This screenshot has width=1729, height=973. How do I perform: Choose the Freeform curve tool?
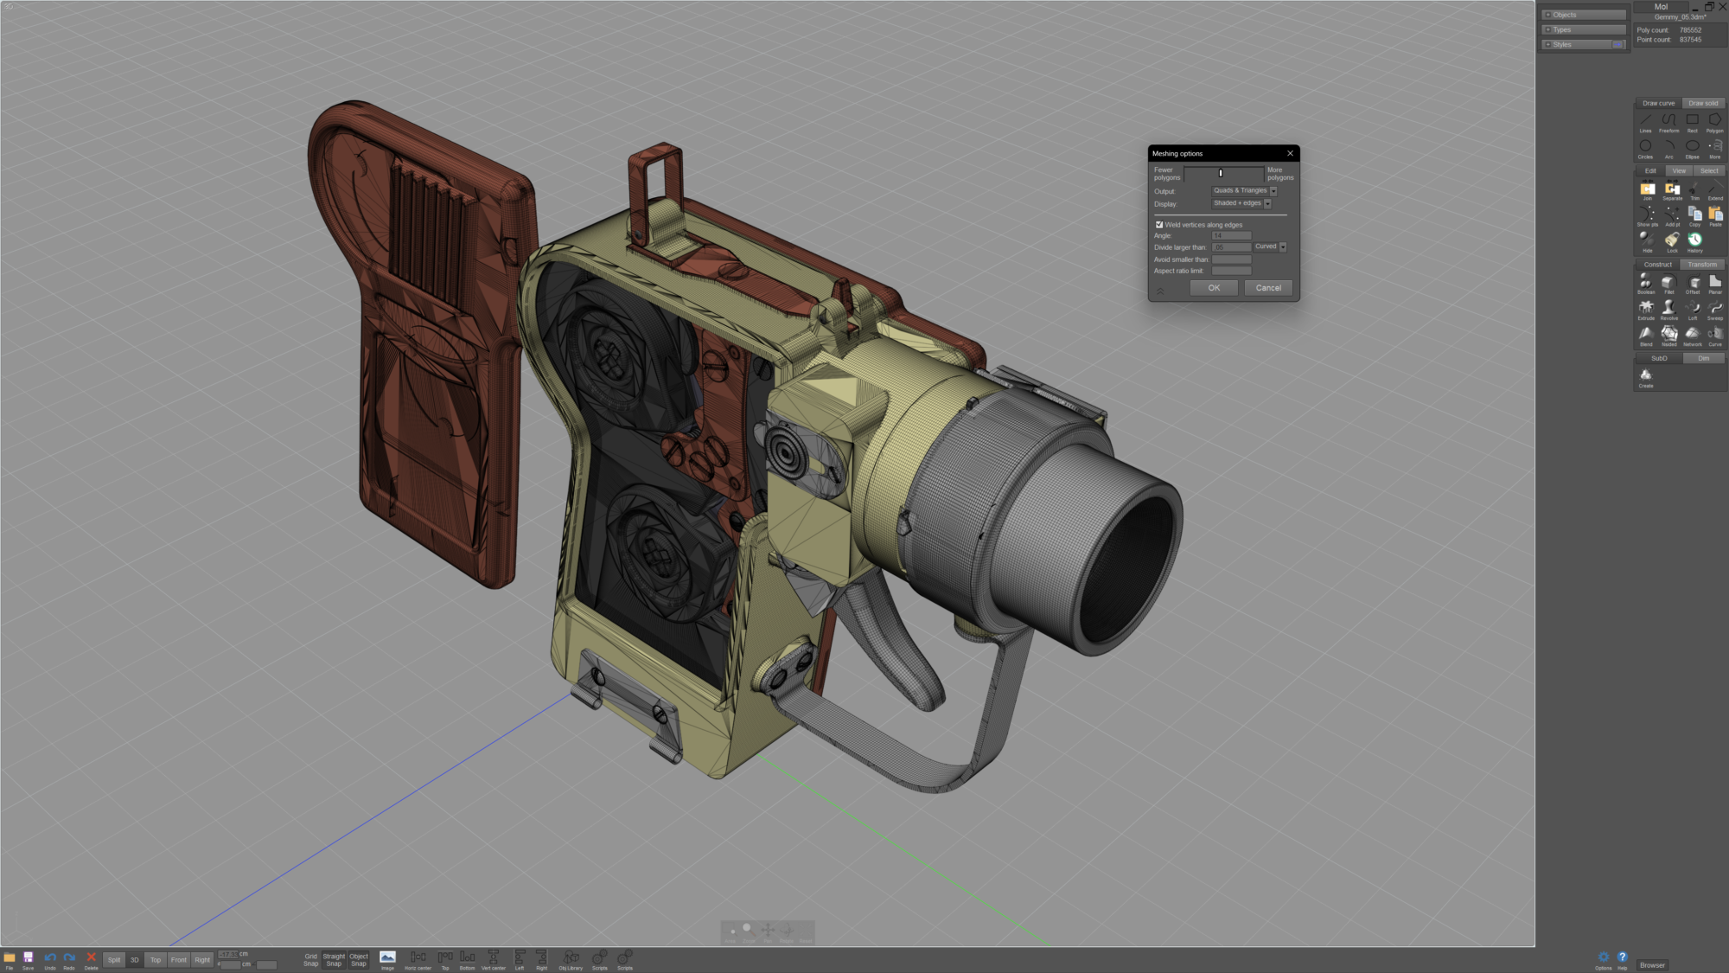pos(1668,121)
